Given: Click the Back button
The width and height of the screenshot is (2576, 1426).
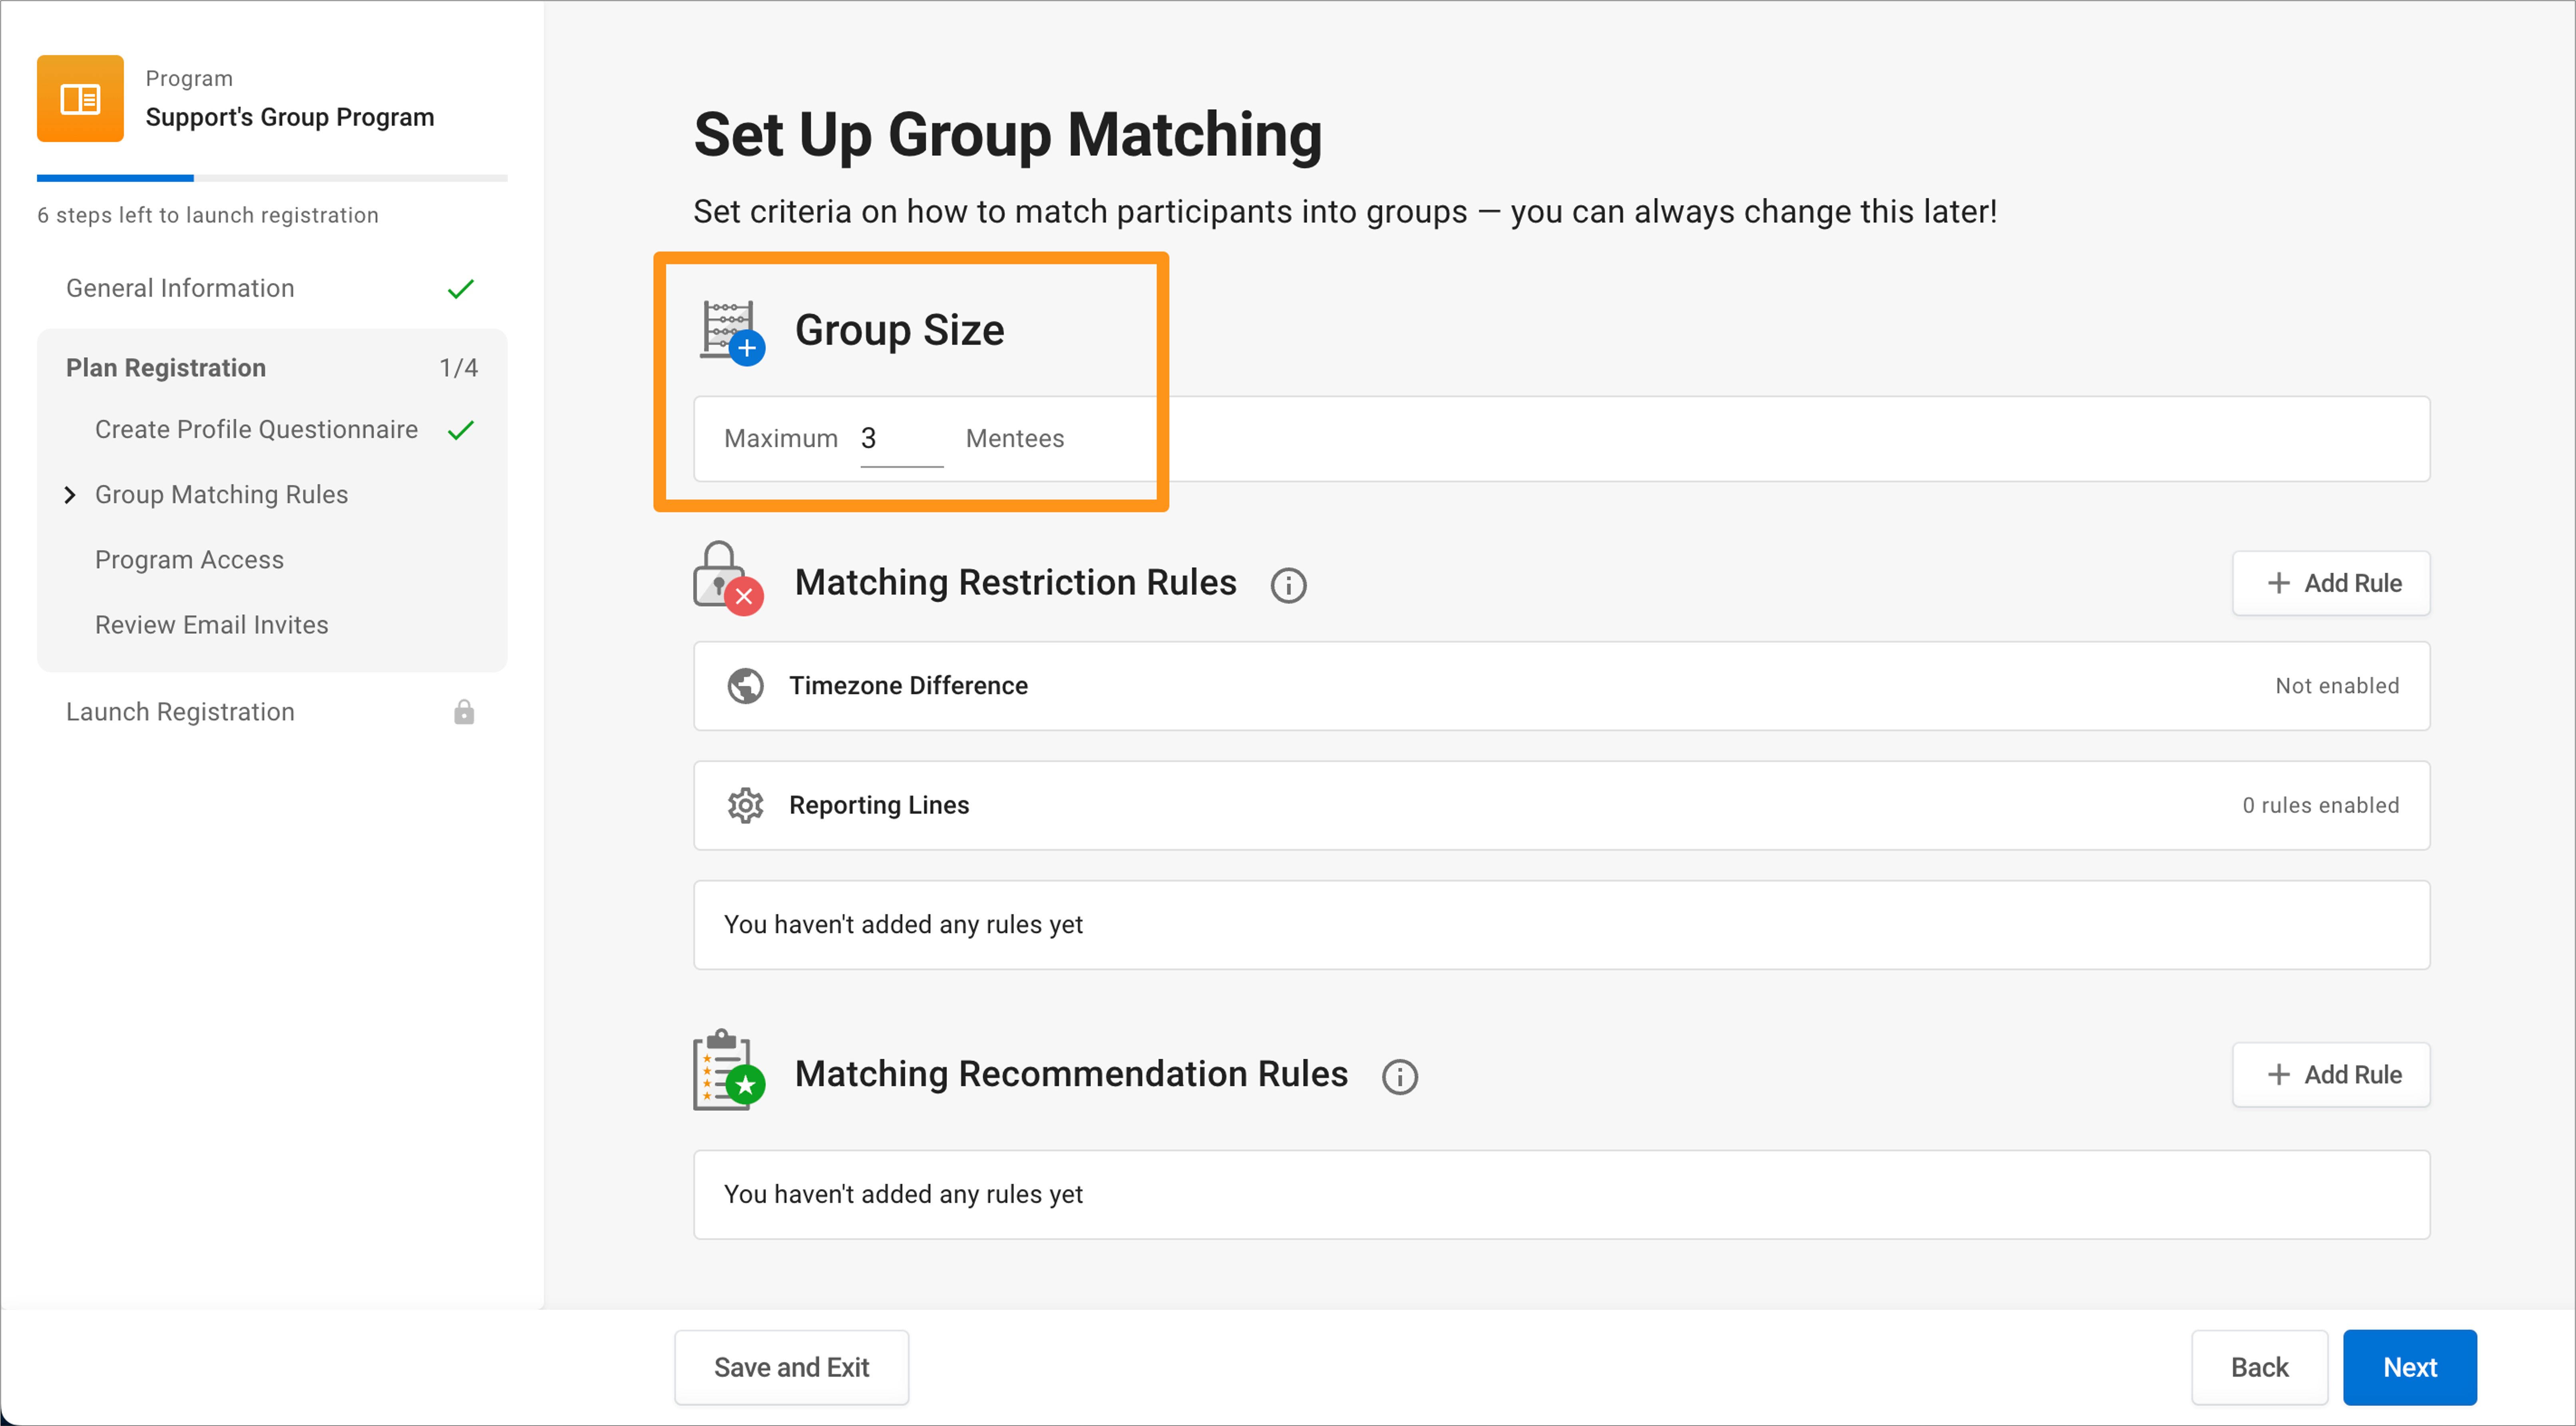Looking at the screenshot, I should pyautogui.click(x=2259, y=1367).
